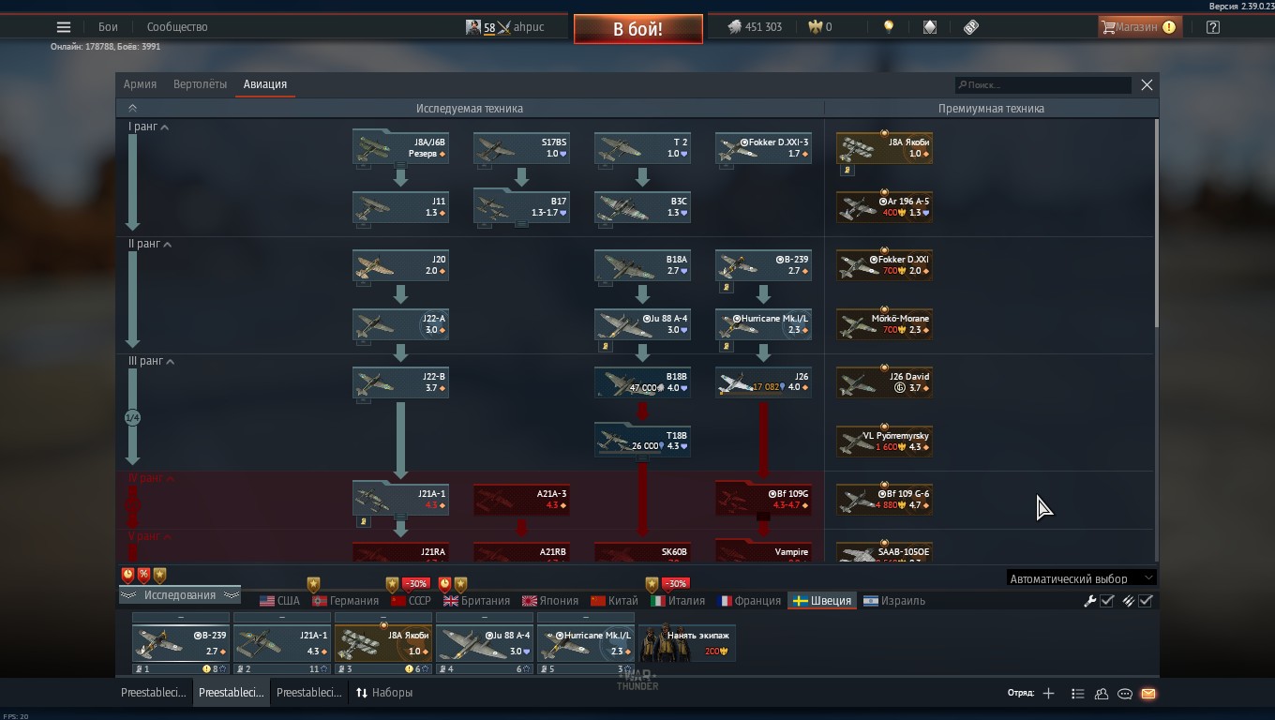
Task: Click the ammo refill stripes icon
Action: pyautogui.click(x=1129, y=601)
